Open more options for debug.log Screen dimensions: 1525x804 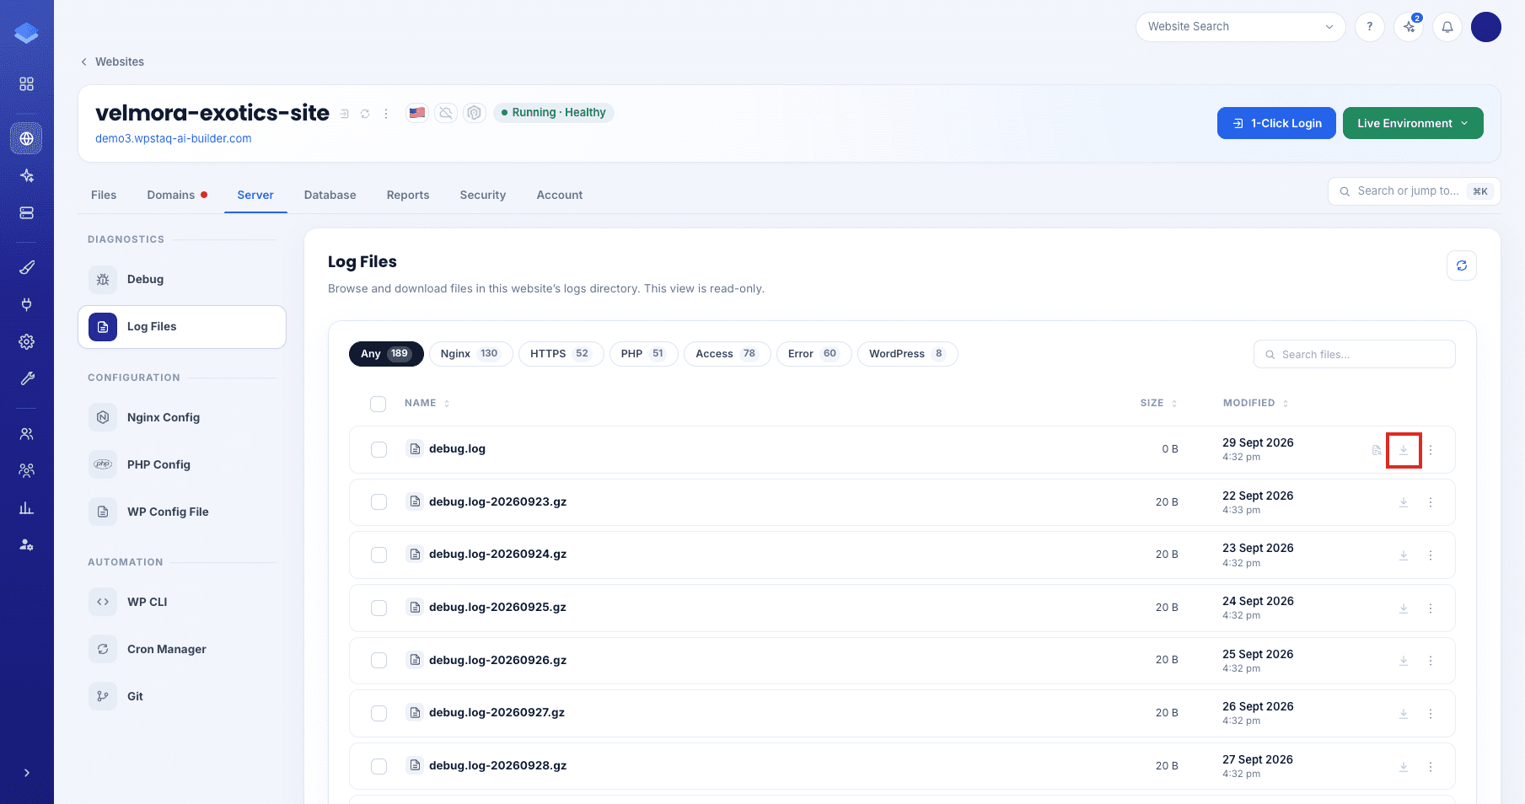click(1431, 450)
